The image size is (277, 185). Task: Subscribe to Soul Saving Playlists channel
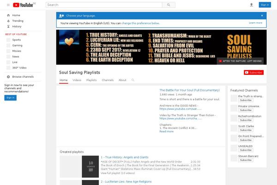pos(253,73)
